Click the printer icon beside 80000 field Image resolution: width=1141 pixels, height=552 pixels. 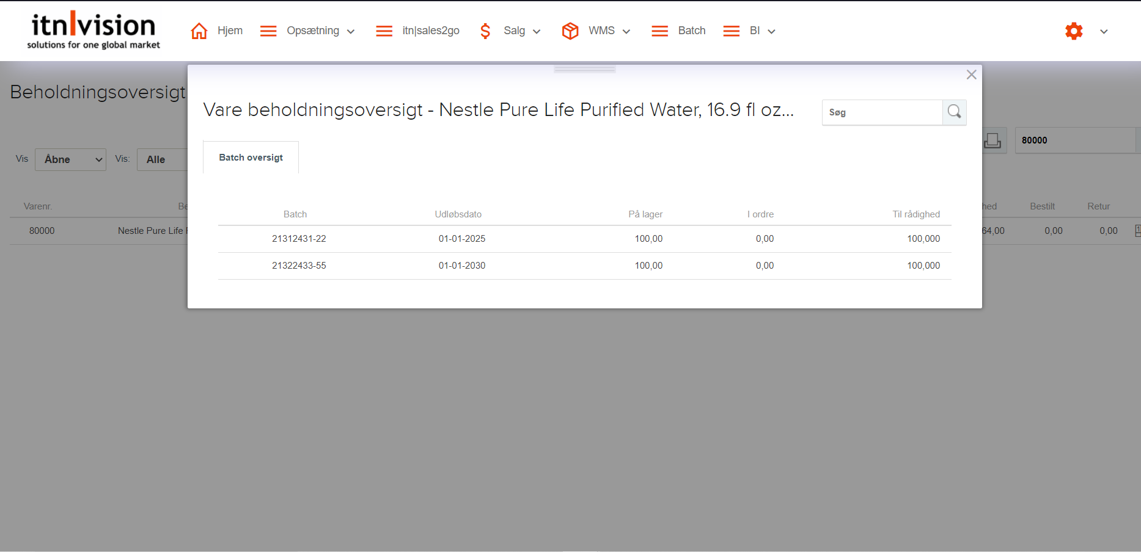click(992, 140)
